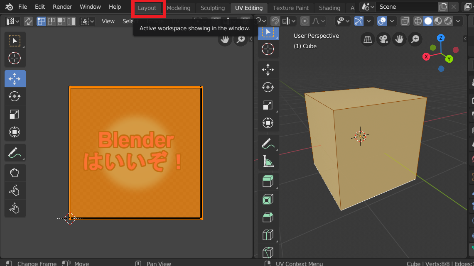
Task: Enable UV face selection mode
Action: click(61, 21)
